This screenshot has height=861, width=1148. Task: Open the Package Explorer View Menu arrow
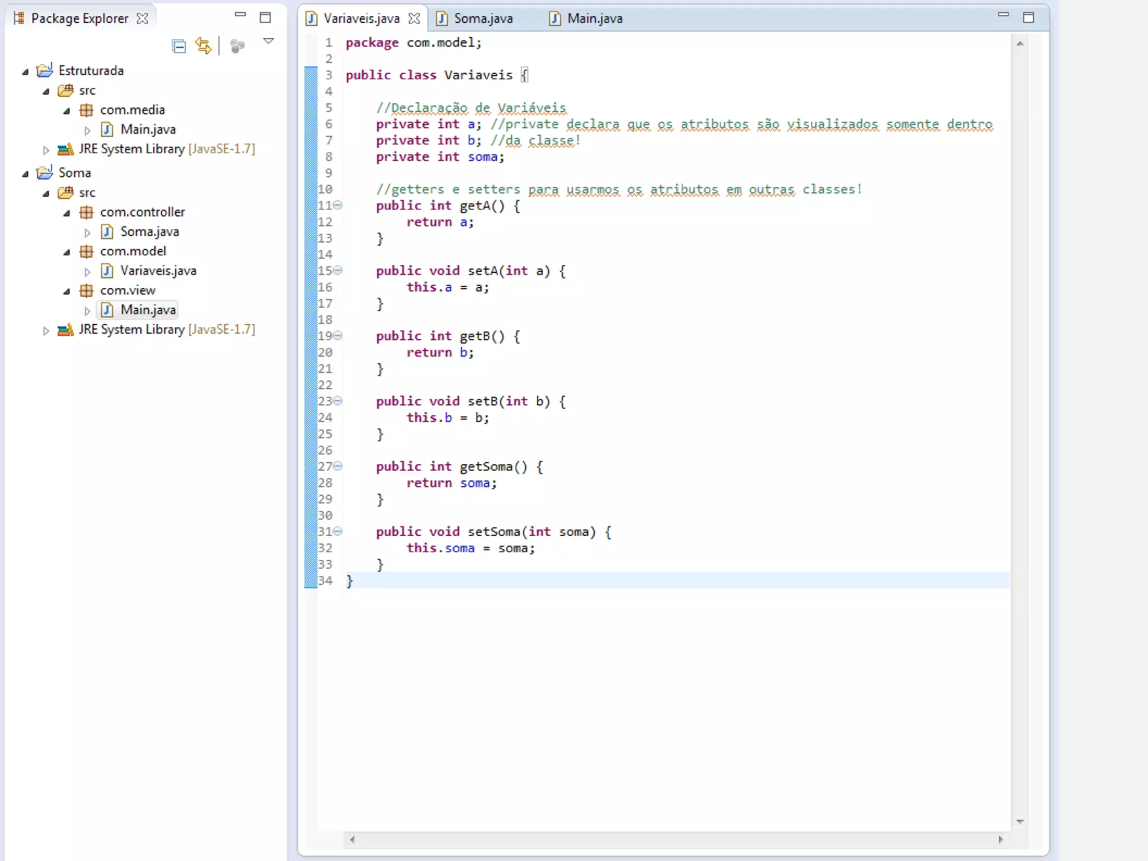(269, 41)
